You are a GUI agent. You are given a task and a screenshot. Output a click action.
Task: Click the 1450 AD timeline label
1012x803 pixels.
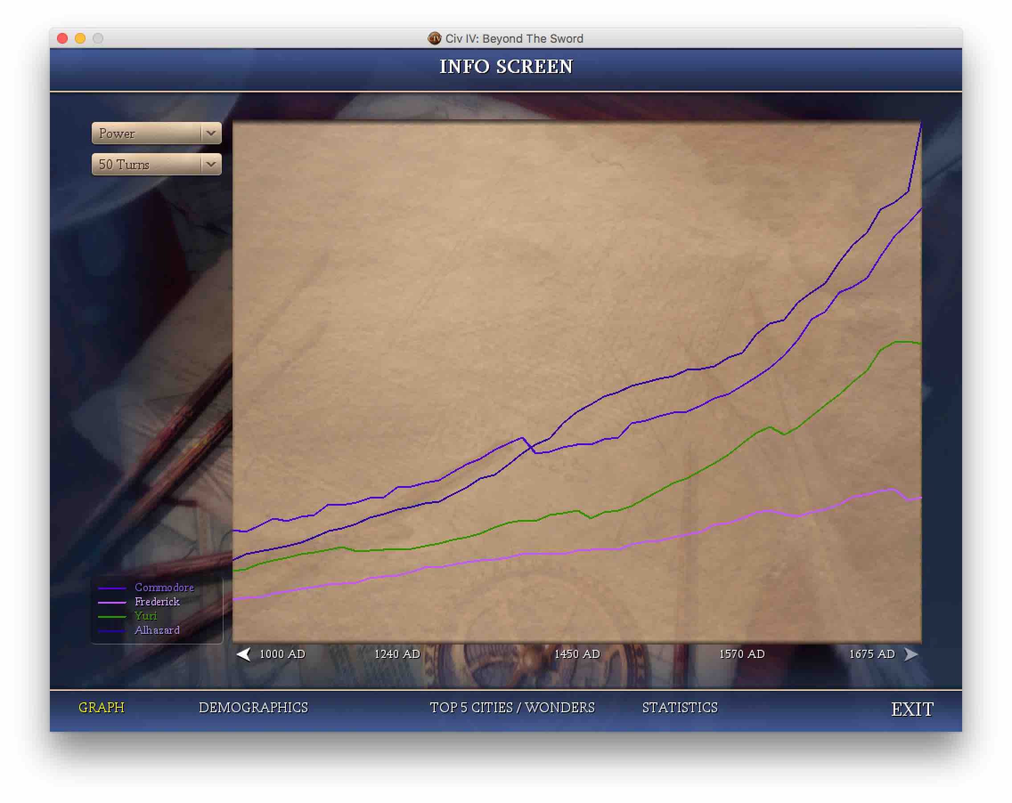(577, 654)
